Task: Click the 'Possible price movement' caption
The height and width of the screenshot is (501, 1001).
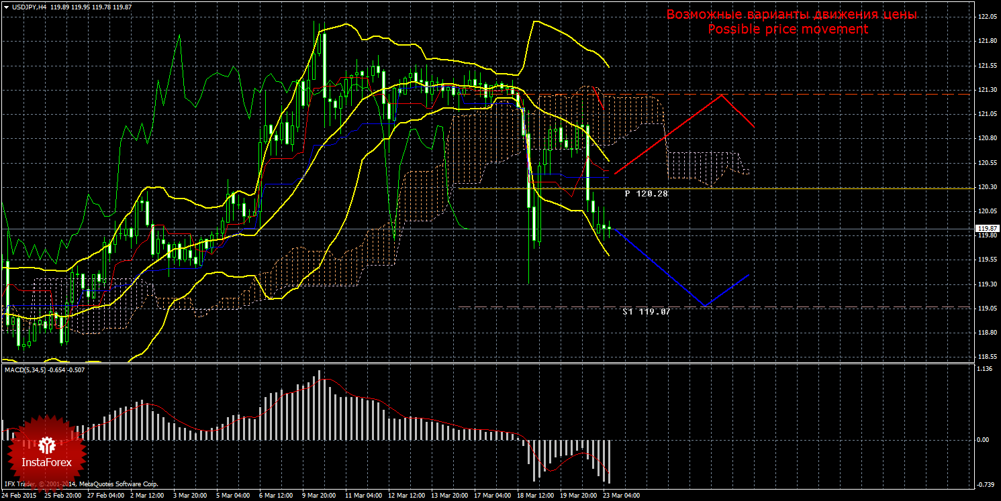Action: 788,30
